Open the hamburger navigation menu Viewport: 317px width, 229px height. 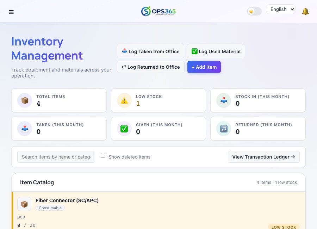[x=11, y=12]
